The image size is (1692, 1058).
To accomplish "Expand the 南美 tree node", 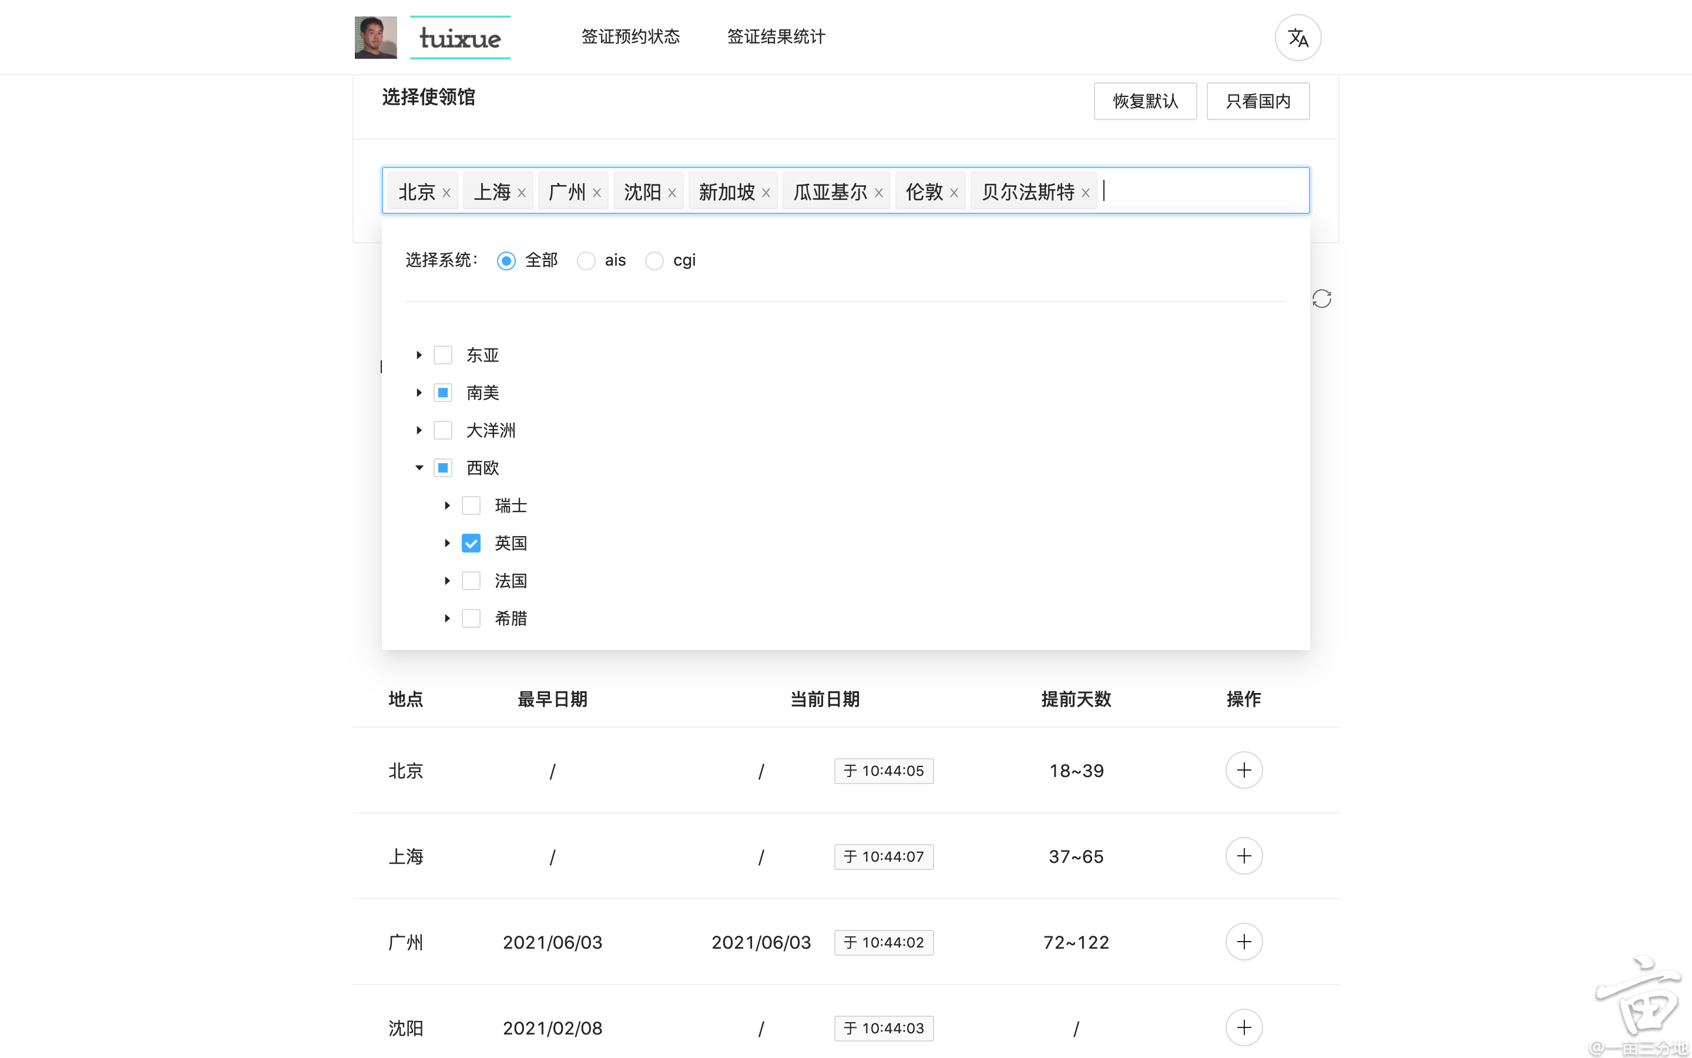I will coord(419,393).
